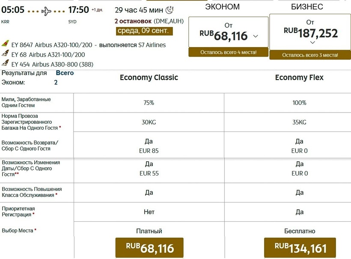Viewport: 351px width, 259px height.
Task: Click the EY 8647 Airbus A320 flight link
Action: pyautogui.click(x=51, y=45)
